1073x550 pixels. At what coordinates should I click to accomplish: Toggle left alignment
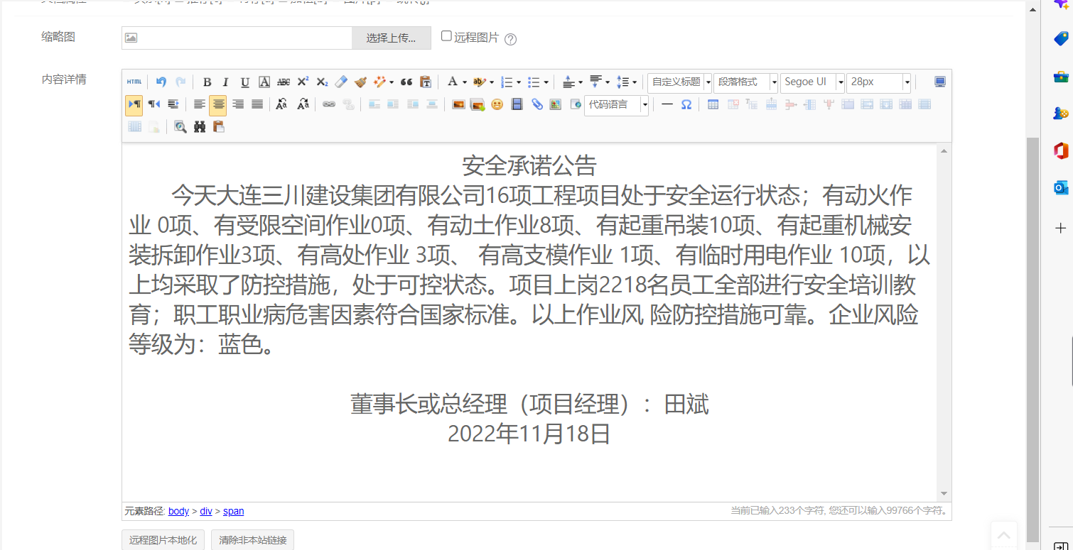(199, 104)
